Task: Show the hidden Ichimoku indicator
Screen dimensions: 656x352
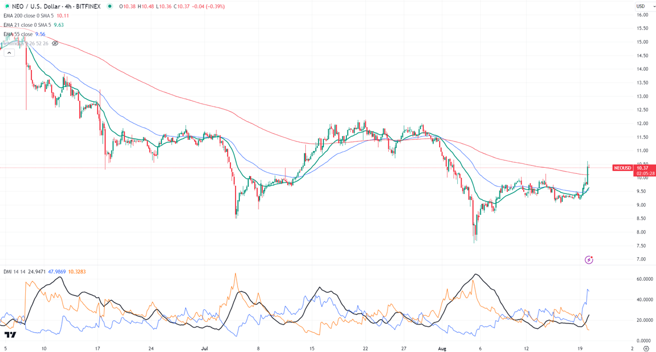Action: 55,43
